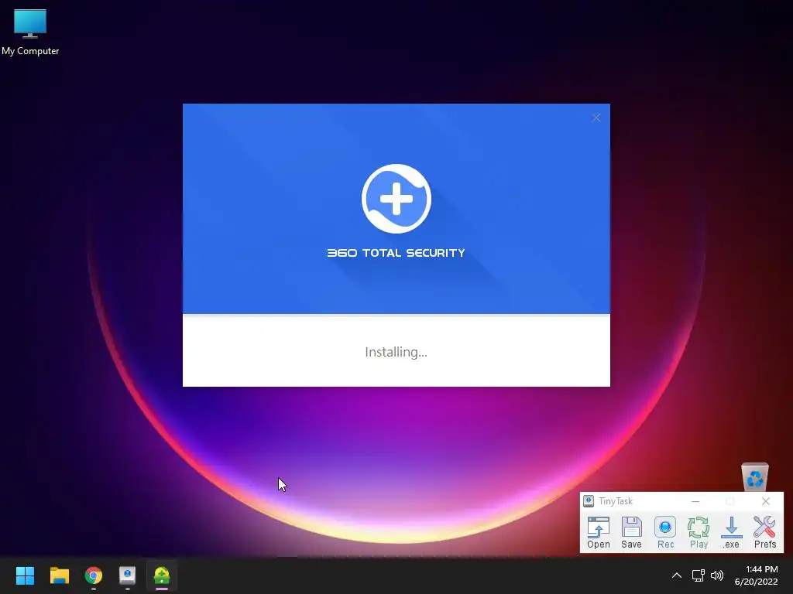Play the TinyTask macro
This screenshot has width=793, height=594.
[699, 532]
